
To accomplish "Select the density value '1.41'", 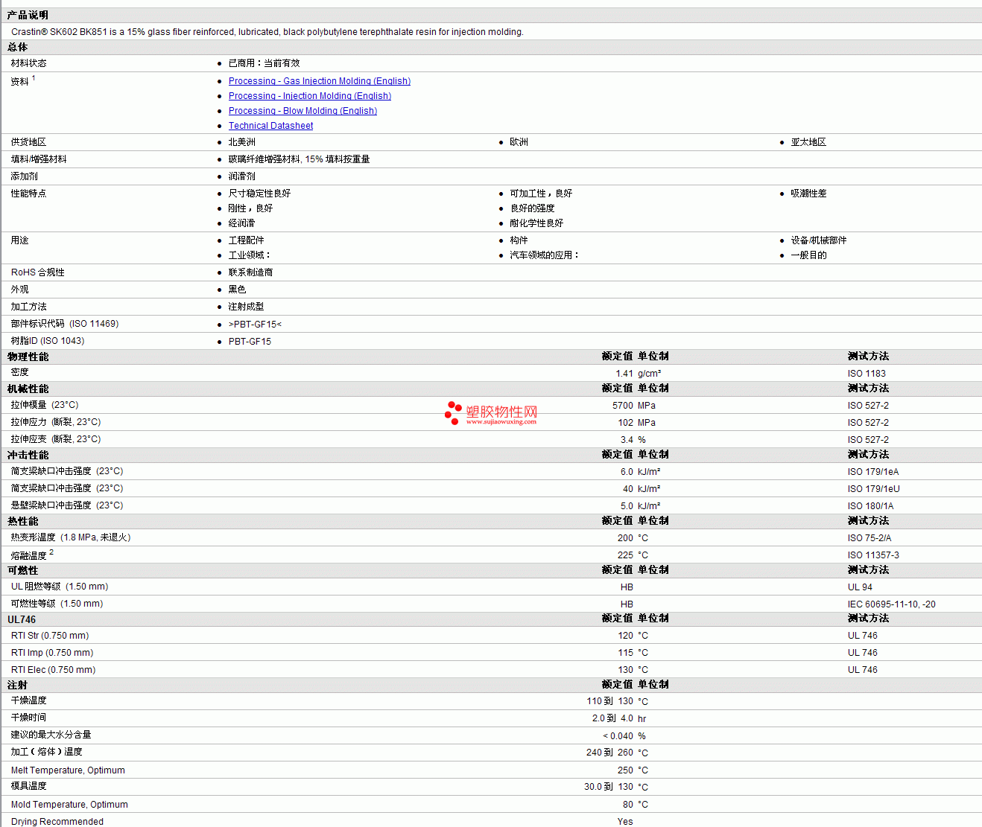I will 624,374.
